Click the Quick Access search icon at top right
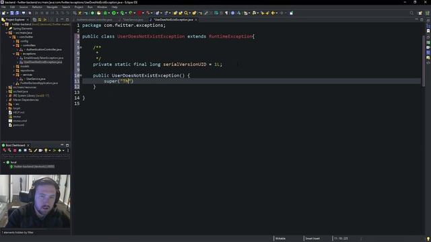431x242 pixels. pyautogui.click(x=411, y=13)
